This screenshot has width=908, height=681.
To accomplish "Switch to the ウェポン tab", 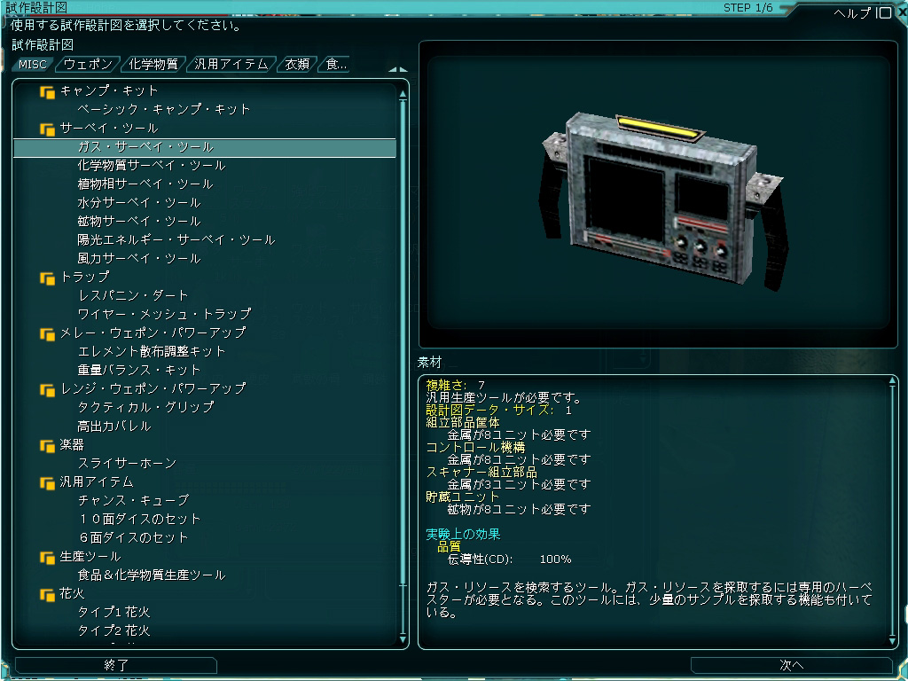I will (88, 64).
